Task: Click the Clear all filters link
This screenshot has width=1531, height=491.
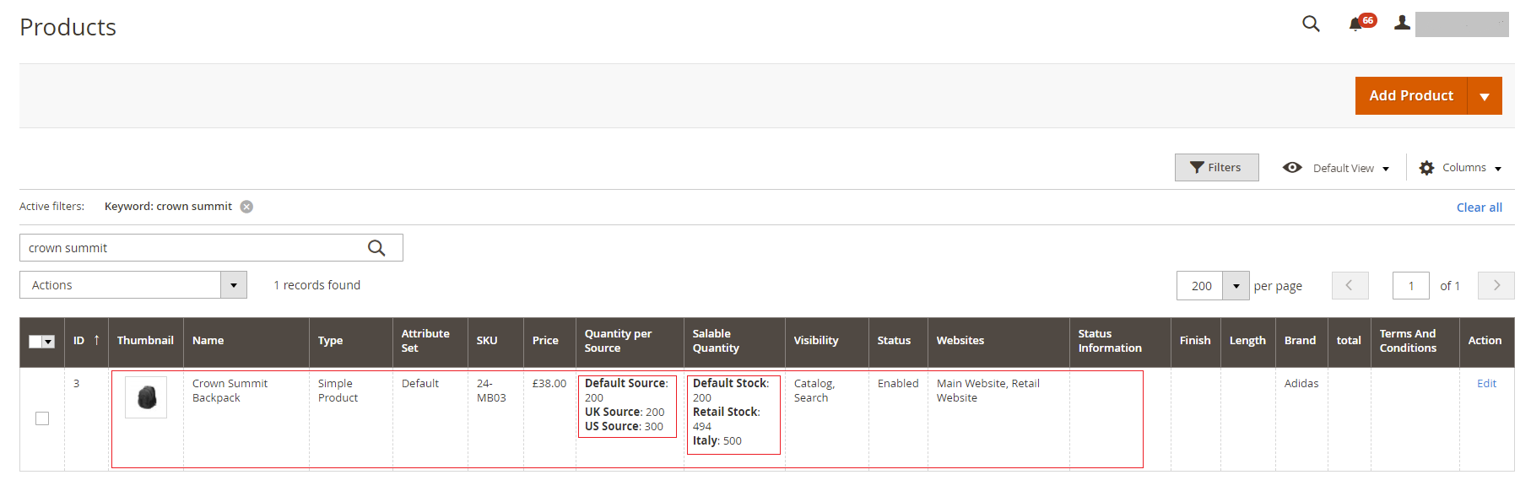Action: pos(1479,208)
